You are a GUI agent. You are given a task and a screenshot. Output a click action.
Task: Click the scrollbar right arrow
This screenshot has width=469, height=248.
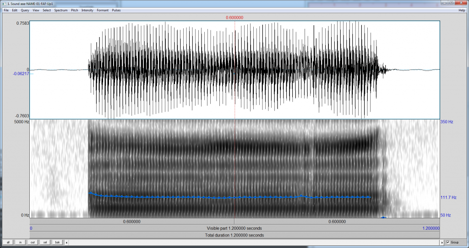442,243
